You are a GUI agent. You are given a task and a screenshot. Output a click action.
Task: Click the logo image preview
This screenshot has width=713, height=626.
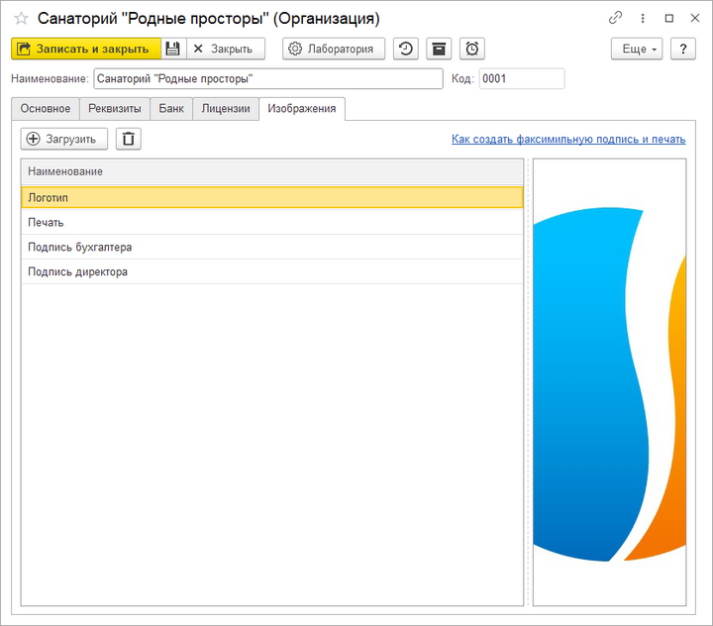click(x=609, y=381)
